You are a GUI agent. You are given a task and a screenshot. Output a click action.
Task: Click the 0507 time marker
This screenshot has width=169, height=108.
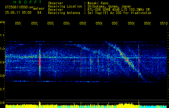(115, 23)
